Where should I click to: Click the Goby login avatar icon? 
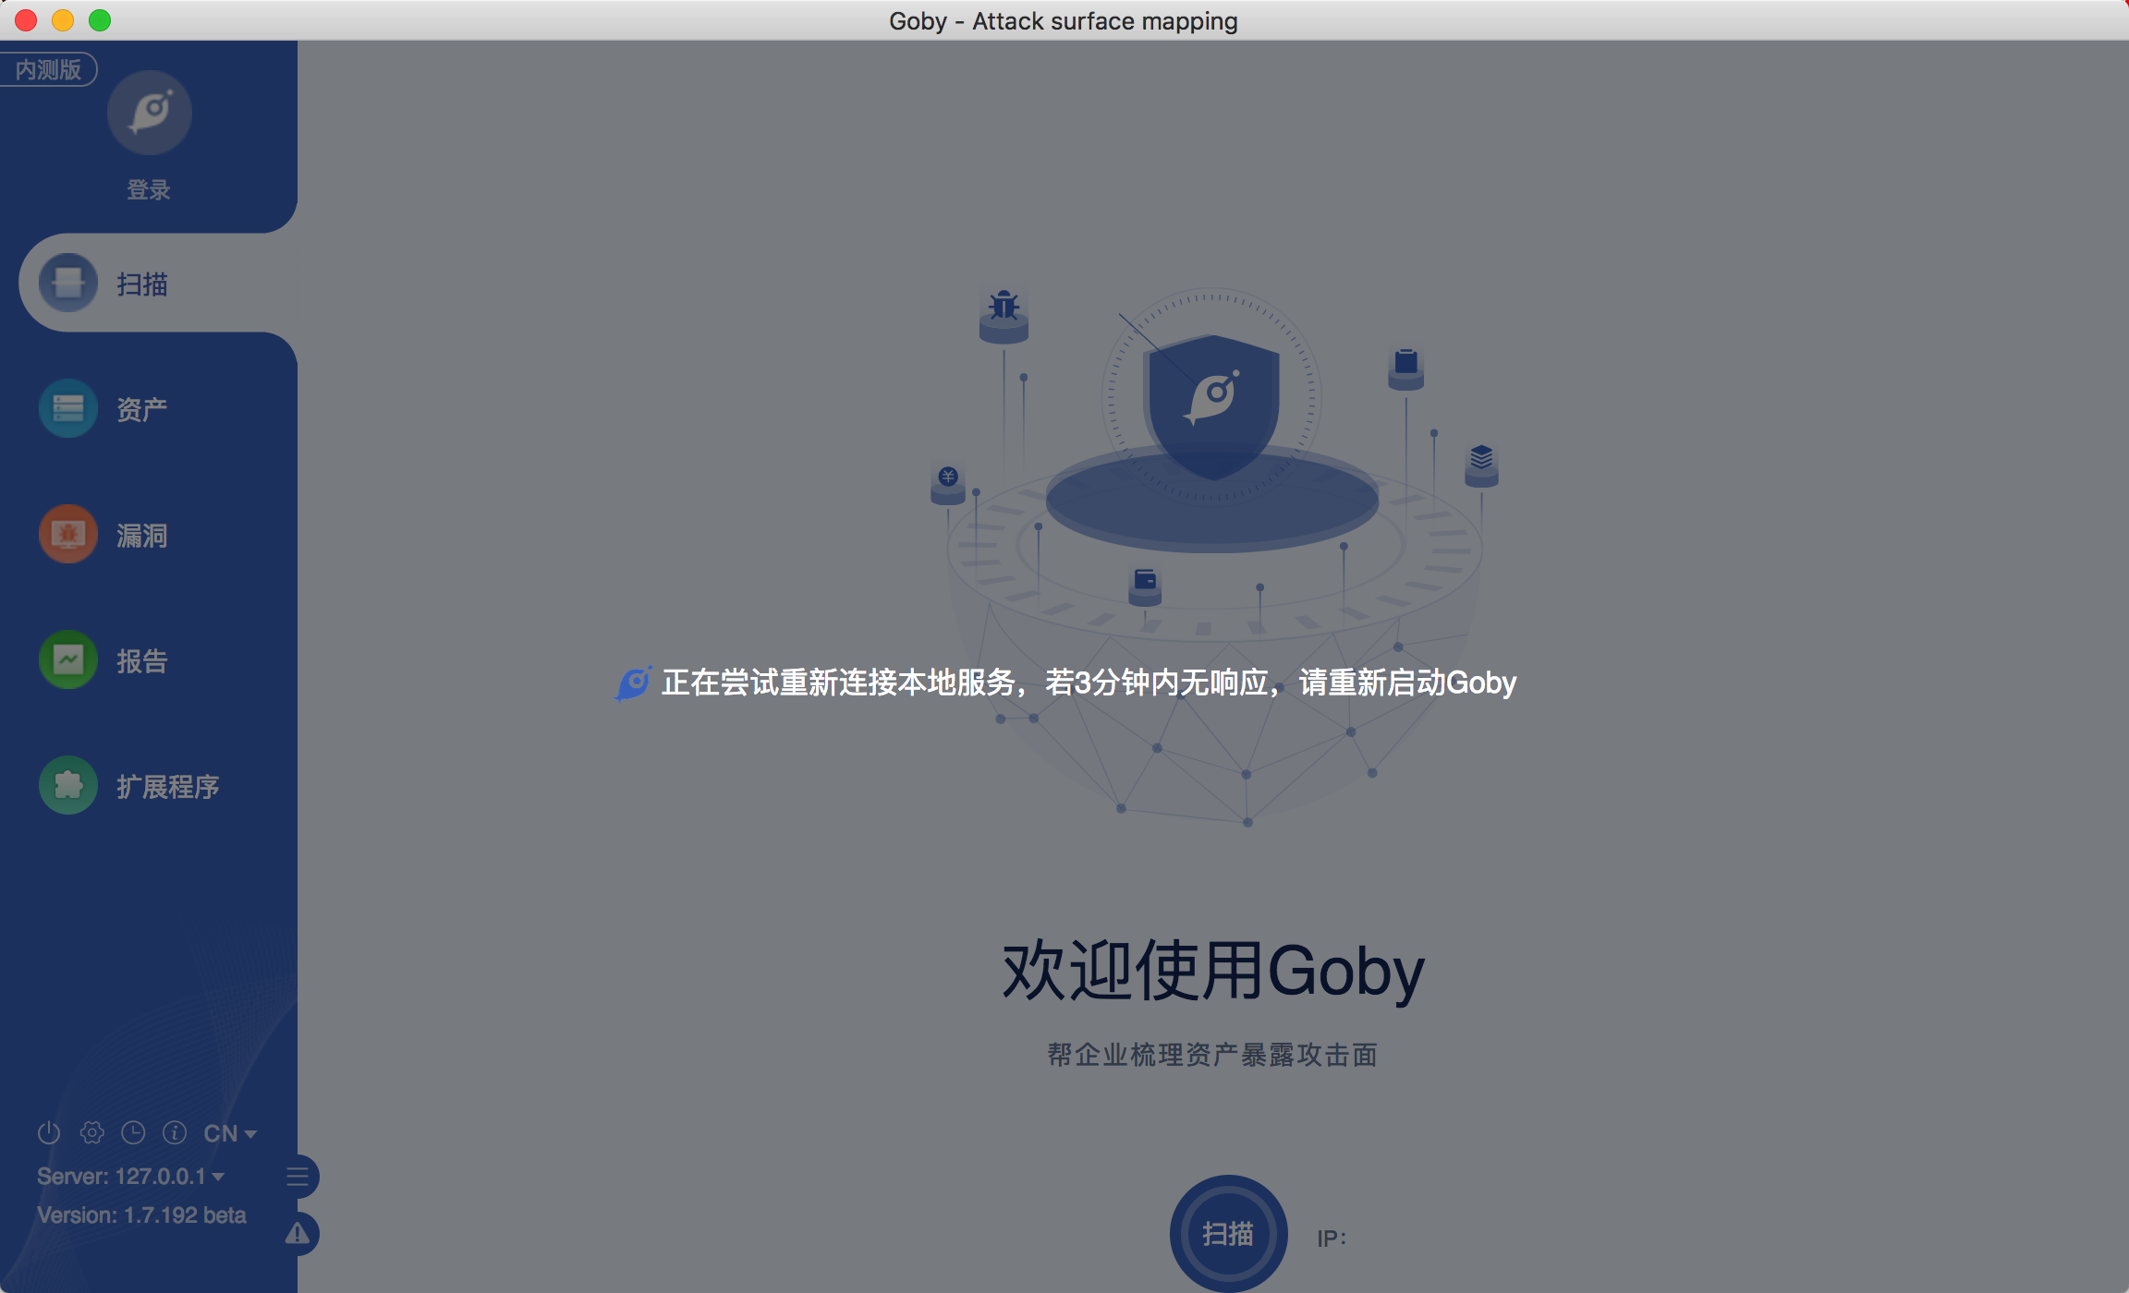pyautogui.click(x=149, y=111)
